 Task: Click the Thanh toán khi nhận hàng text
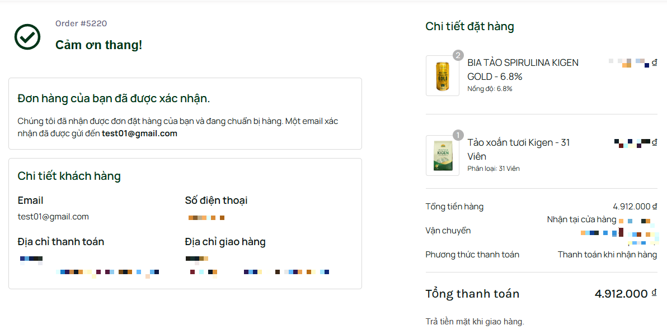point(607,255)
